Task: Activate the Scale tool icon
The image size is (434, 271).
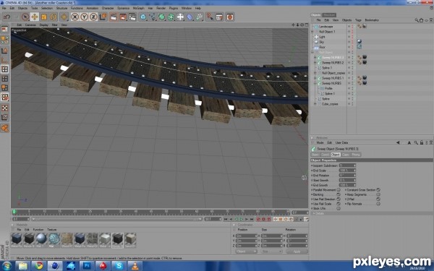Action: (43, 17)
